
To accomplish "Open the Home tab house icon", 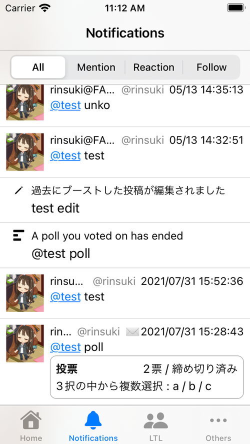I will [x=31, y=419].
